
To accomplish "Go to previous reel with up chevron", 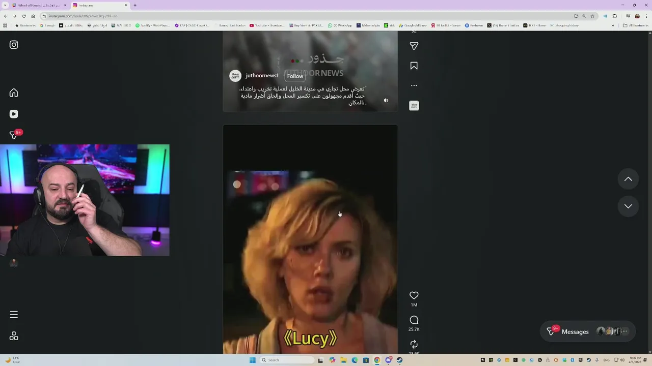I will [628, 179].
